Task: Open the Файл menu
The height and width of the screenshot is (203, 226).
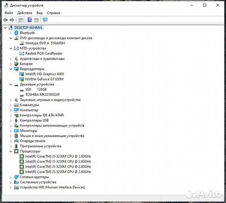Action: [x=9, y=13]
